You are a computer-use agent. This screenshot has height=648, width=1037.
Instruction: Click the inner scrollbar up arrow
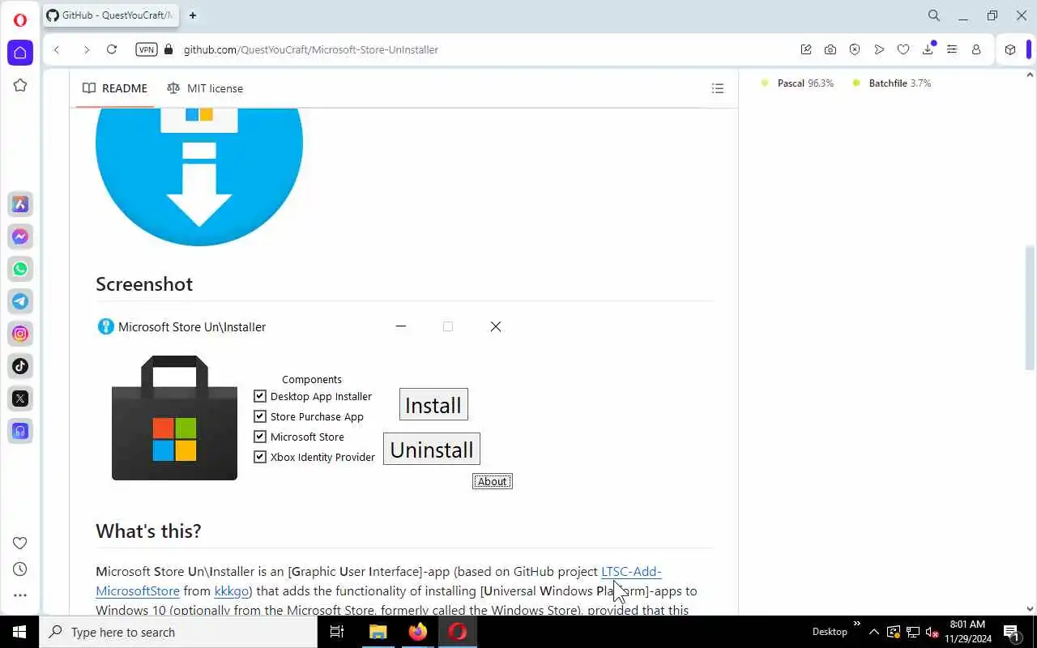pyautogui.click(x=1031, y=75)
